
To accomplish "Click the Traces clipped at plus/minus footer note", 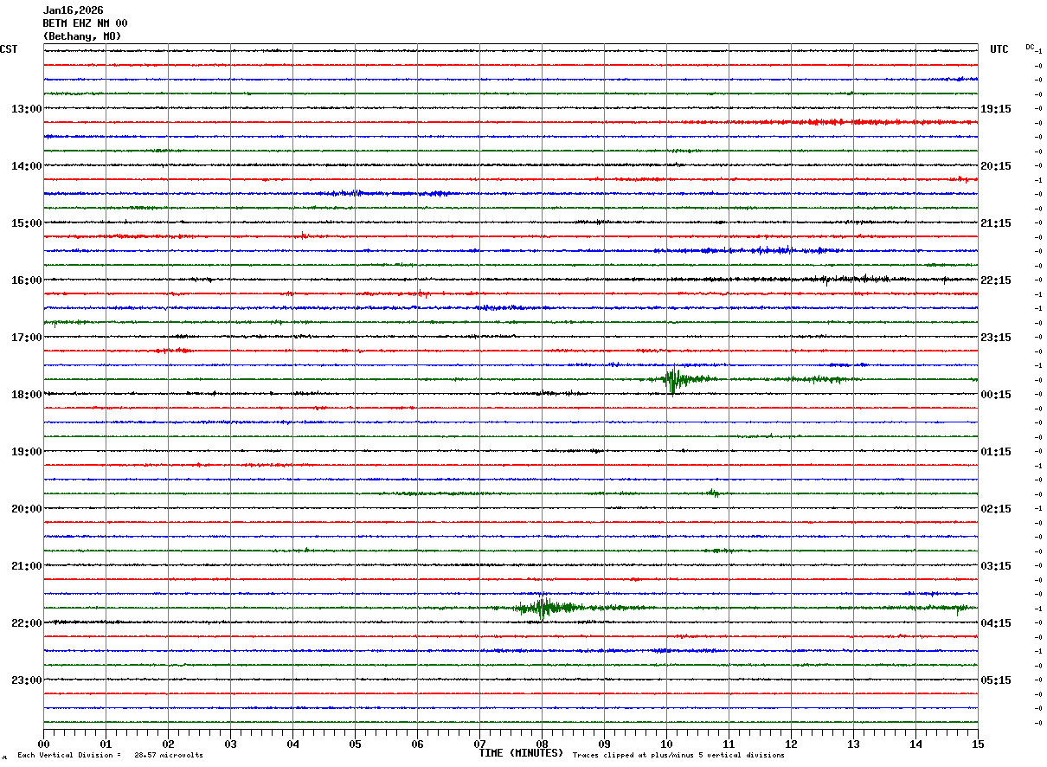I will 678,756.
